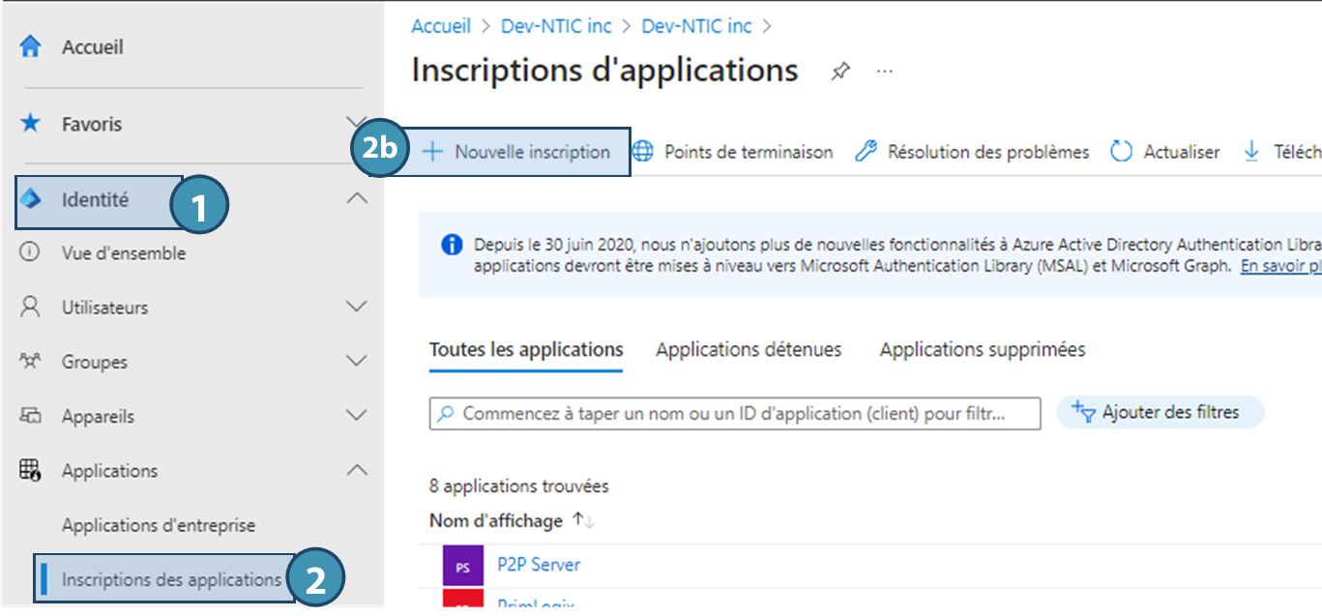The image size is (1322, 616).
Task: Click Nouvelle inscription button
Action: pyautogui.click(x=517, y=152)
